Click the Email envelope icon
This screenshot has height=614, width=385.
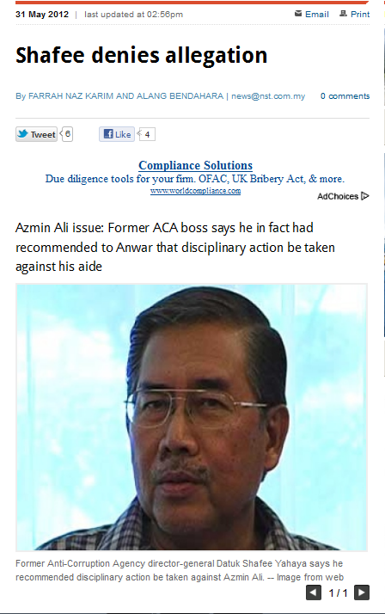point(298,14)
